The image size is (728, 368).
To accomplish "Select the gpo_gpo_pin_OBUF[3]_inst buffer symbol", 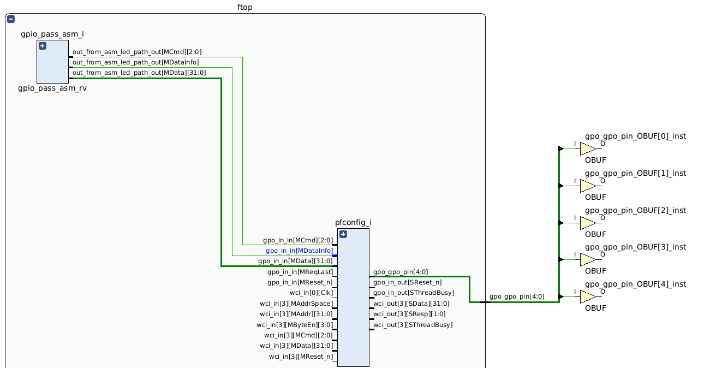I will point(588,259).
